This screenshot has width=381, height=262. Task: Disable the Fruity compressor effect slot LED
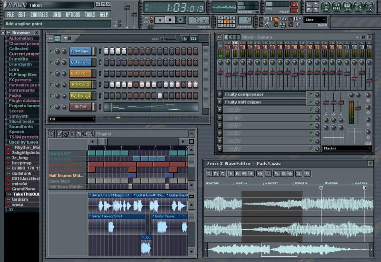coord(311,94)
